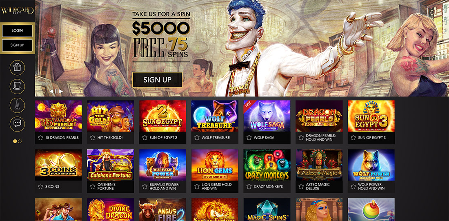Click the top hat sidebar icon
This screenshot has height=221, width=449.
[x=17, y=87]
